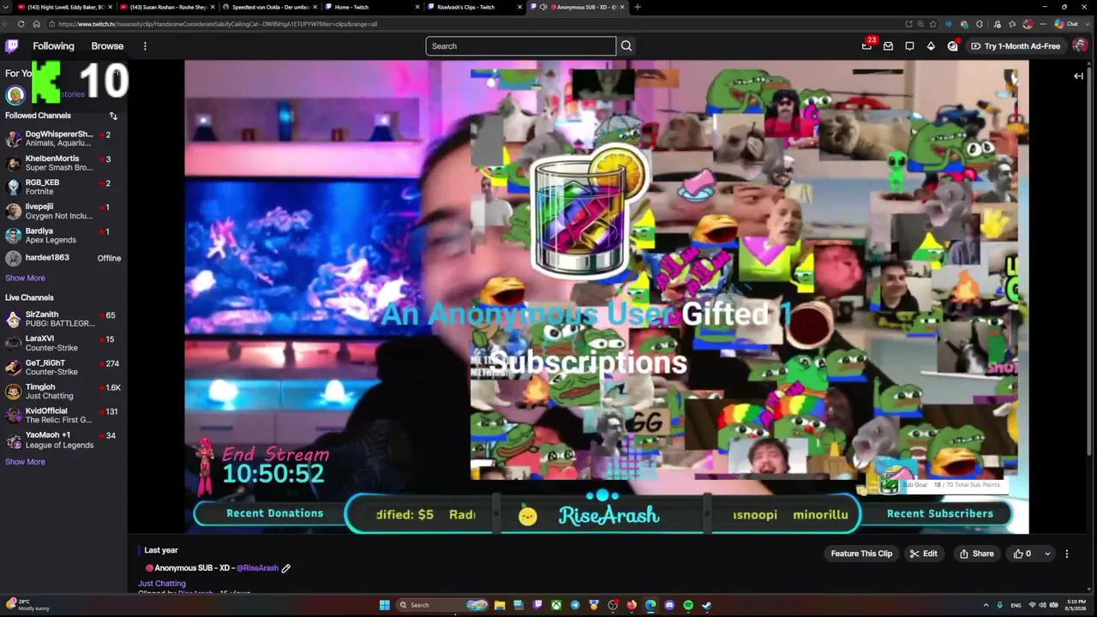Viewport: 1097px width, 617px height.
Task: Open Discord from the taskbar
Action: [669, 605]
